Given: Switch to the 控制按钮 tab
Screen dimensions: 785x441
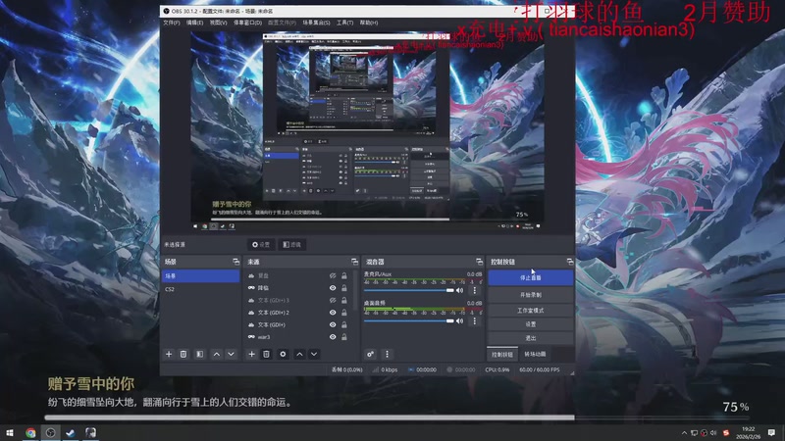Looking at the screenshot, I should 502,354.
